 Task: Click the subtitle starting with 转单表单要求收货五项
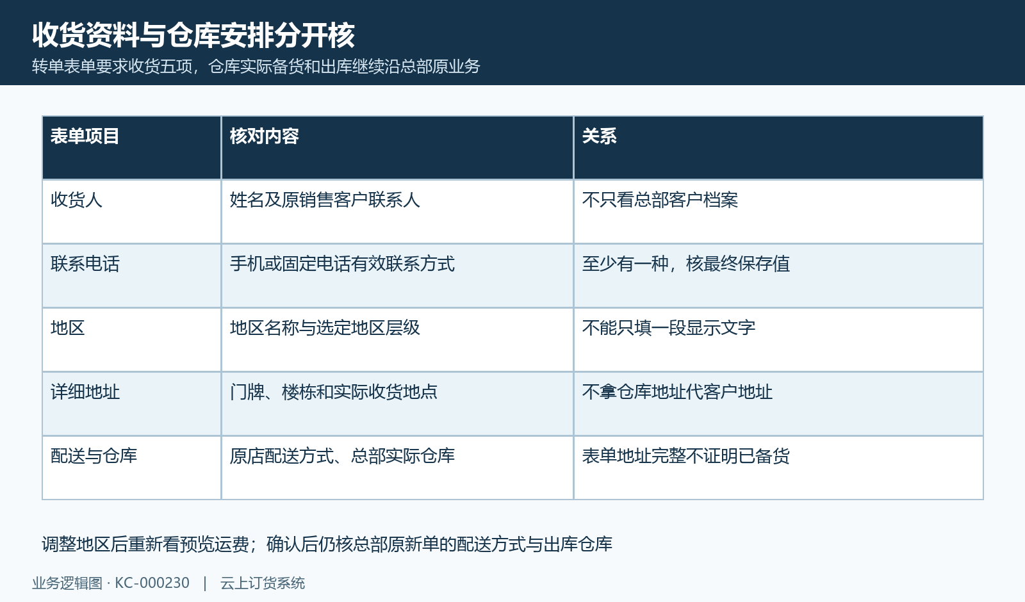pos(256,67)
